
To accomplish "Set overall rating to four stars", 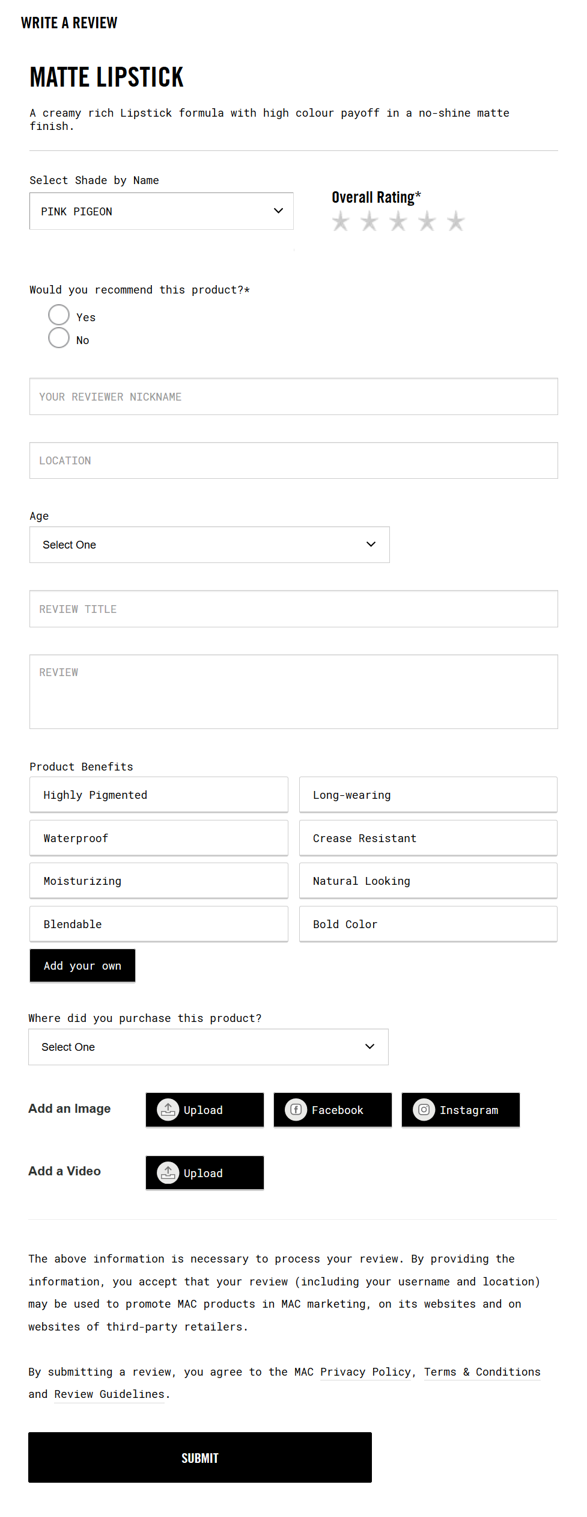I will tap(427, 222).
